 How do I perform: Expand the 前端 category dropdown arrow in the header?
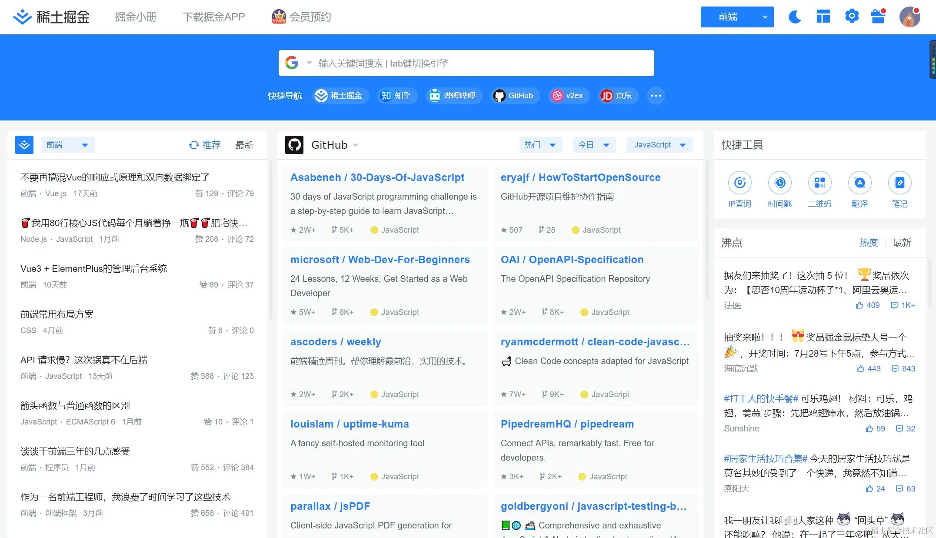coord(765,17)
